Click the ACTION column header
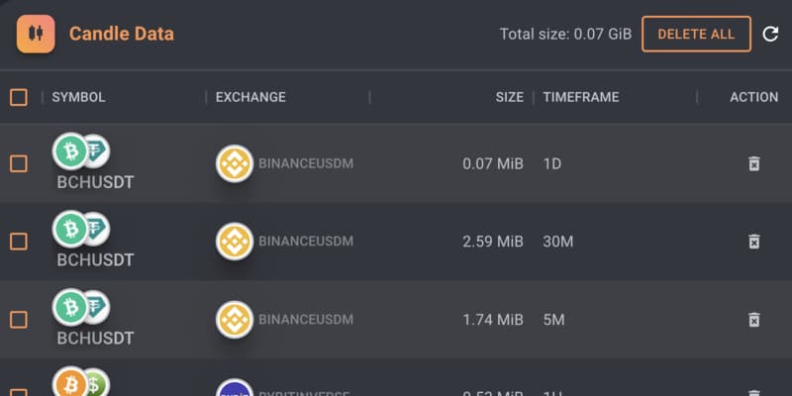 [x=753, y=97]
